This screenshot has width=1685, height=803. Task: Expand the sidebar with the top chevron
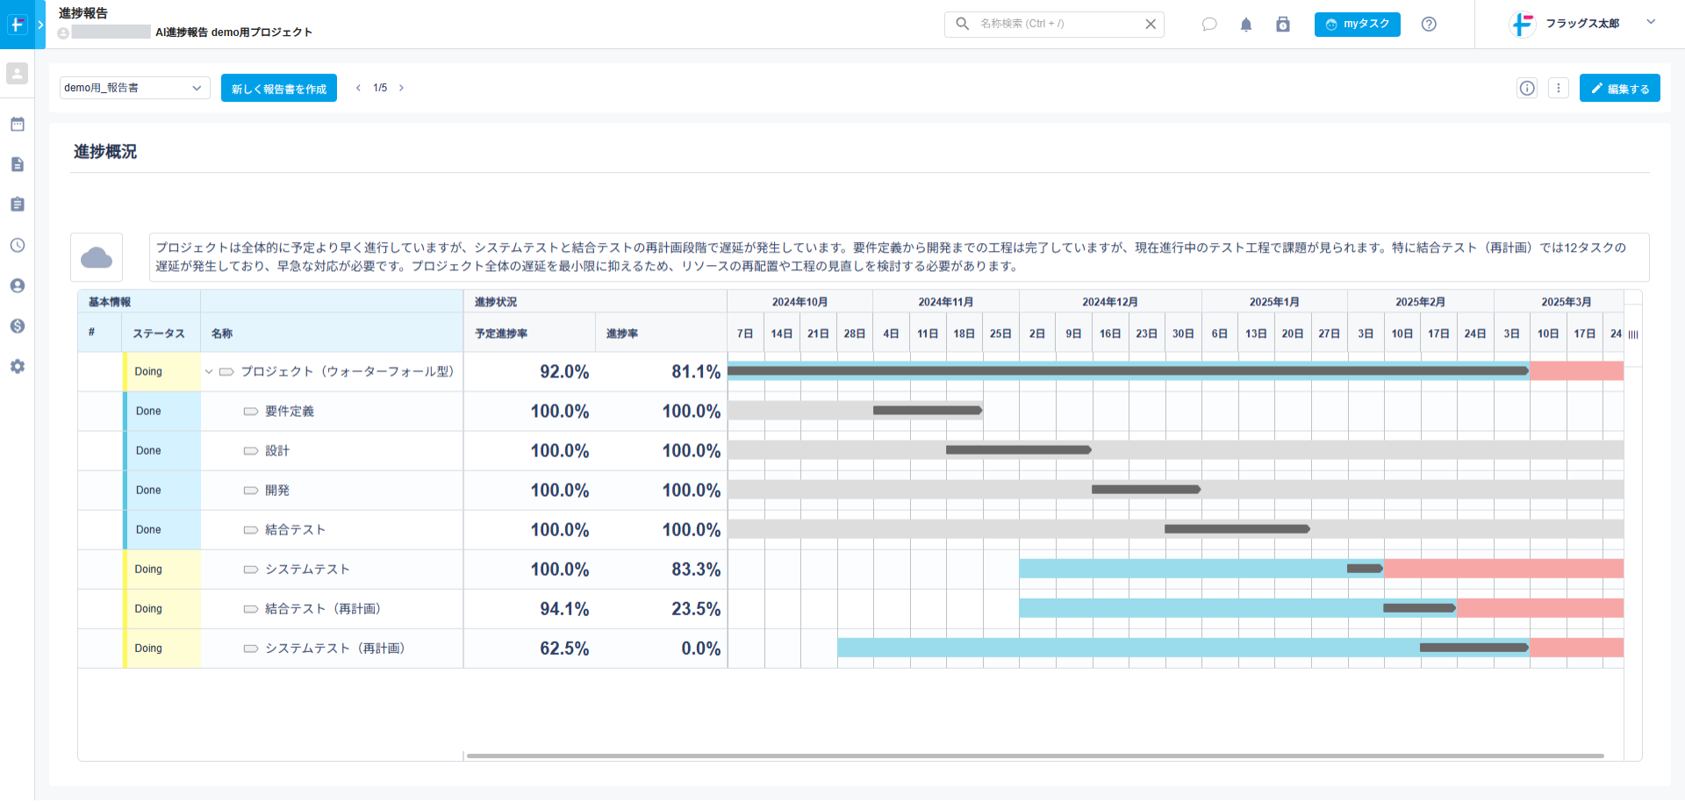pyautogui.click(x=40, y=25)
